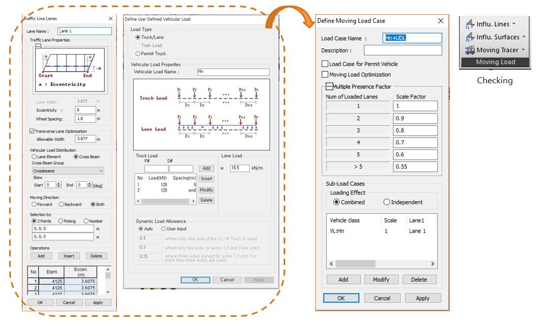549x326 pixels.
Task: Select Auto dynamic load allowance
Action: point(141,229)
